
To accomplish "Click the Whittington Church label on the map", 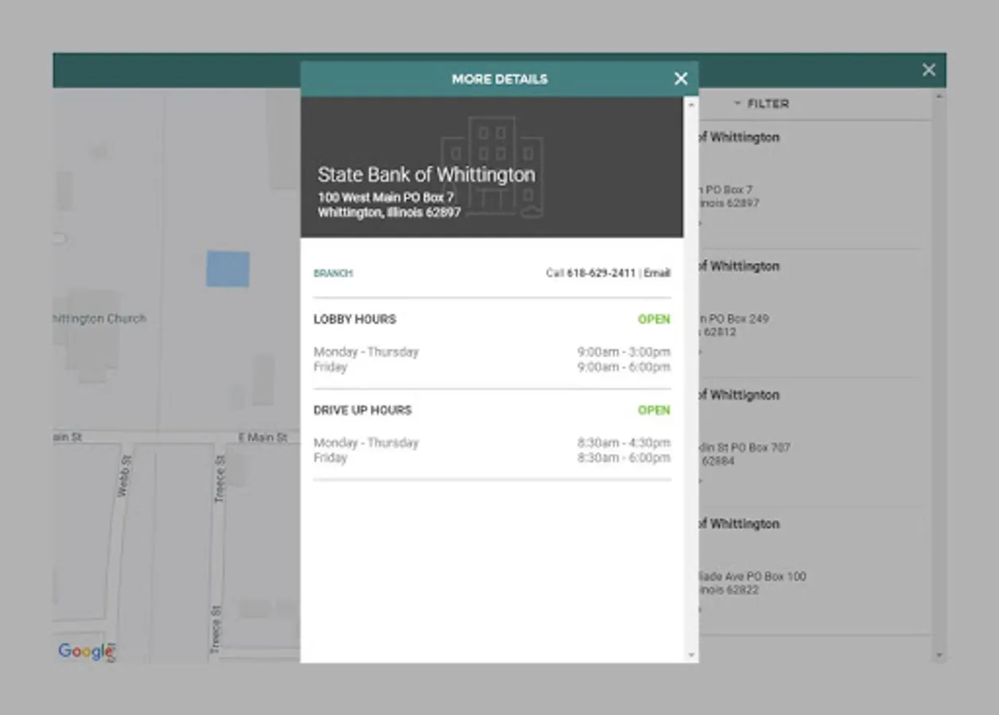I will pyautogui.click(x=99, y=319).
